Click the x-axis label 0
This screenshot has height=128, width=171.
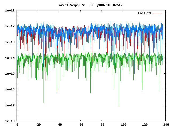point(17,125)
